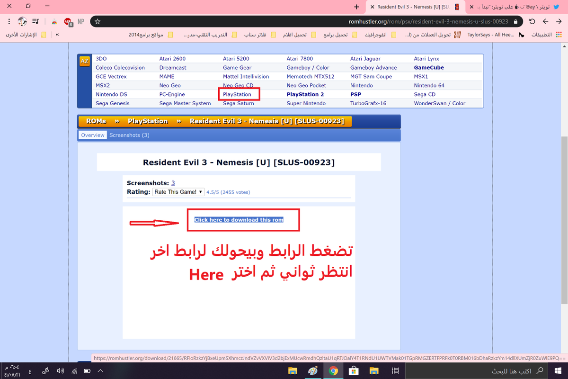Open the انفوجرافيك bookmark folder

[x=380, y=35]
